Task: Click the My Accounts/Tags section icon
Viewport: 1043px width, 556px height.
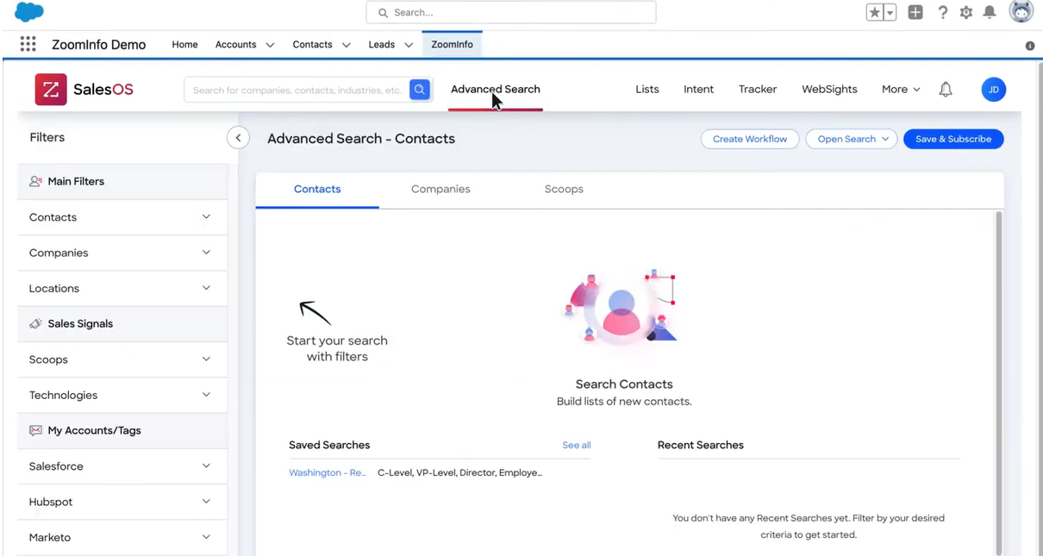Action: point(35,430)
